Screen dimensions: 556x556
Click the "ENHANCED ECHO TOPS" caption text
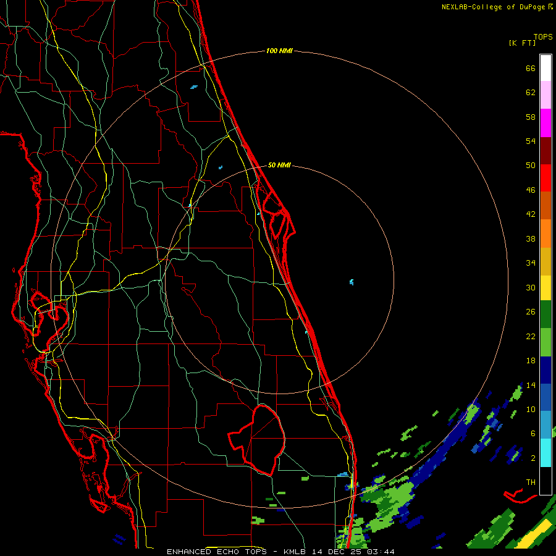pyautogui.click(x=217, y=552)
